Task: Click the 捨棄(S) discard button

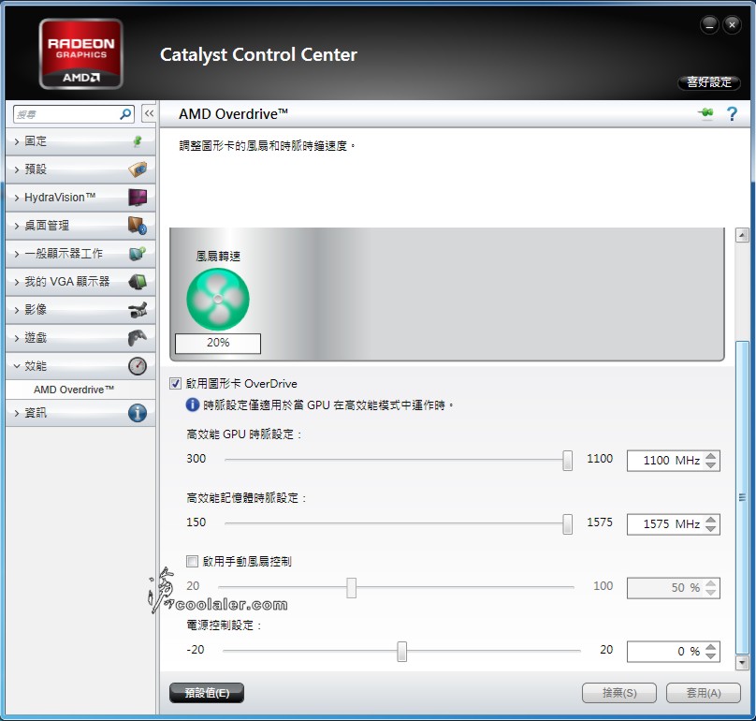Action: click(x=619, y=693)
